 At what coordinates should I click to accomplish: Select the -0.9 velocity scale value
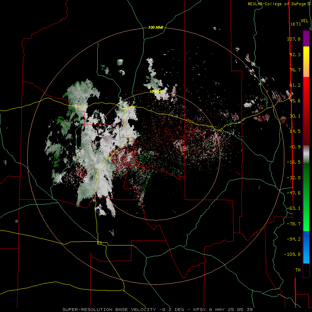pyautogui.click(x=295, y=147)
